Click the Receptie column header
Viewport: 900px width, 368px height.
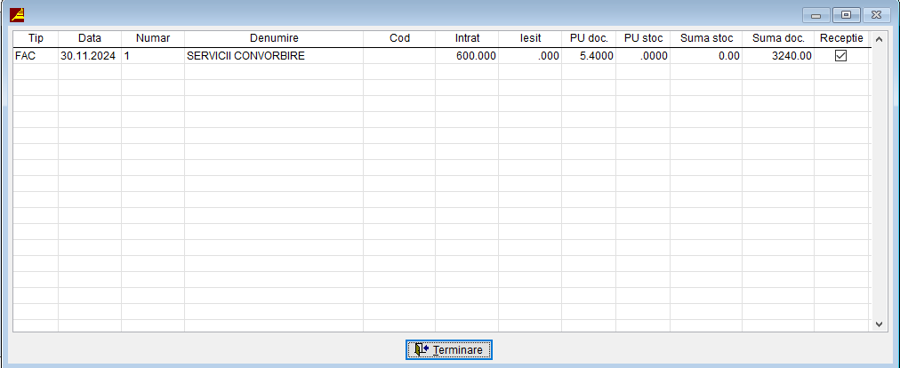840,38
